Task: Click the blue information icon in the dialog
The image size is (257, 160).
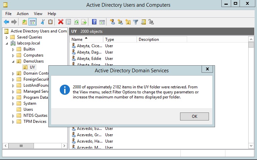Action: [x=65, y=90]
